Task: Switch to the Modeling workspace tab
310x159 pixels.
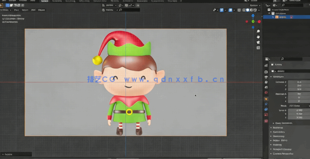Action: tap(57, 1)
